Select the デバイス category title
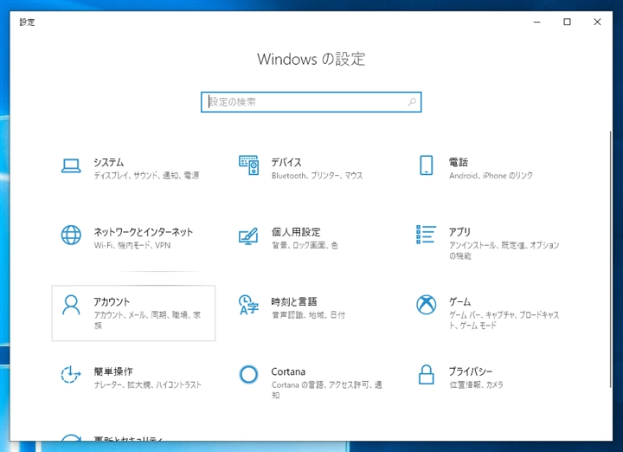Screen dimensions: 623x452 click(x=286, y=162)
